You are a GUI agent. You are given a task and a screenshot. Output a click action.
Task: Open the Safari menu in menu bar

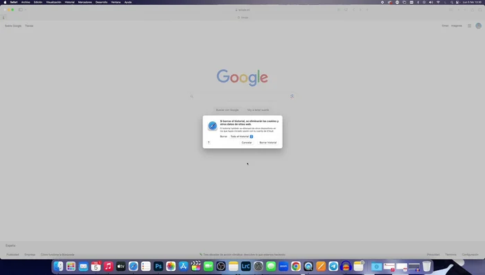(x=14, y=2)
